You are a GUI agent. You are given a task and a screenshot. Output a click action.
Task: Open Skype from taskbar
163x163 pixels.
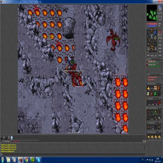[x=39, y=160]
